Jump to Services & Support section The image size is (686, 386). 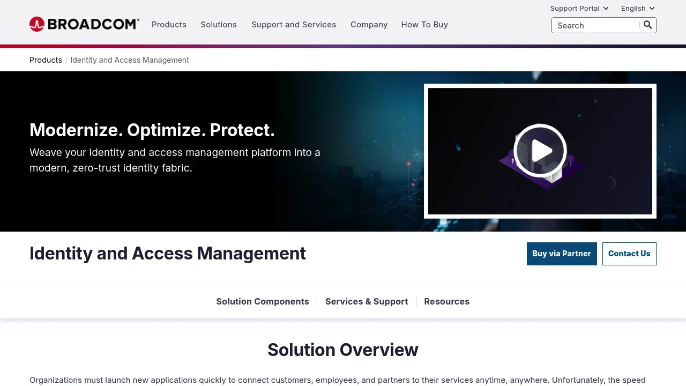tap(367, 301)
